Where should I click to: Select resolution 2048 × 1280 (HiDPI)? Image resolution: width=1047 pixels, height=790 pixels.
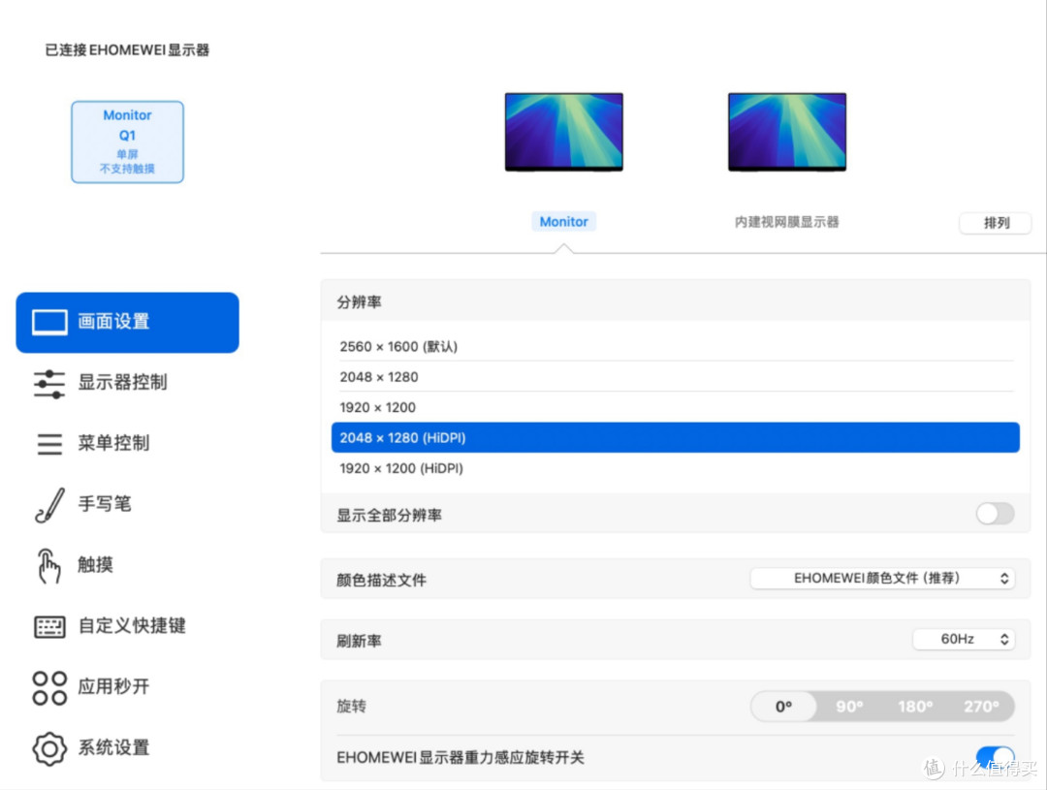tap(676, 437)
